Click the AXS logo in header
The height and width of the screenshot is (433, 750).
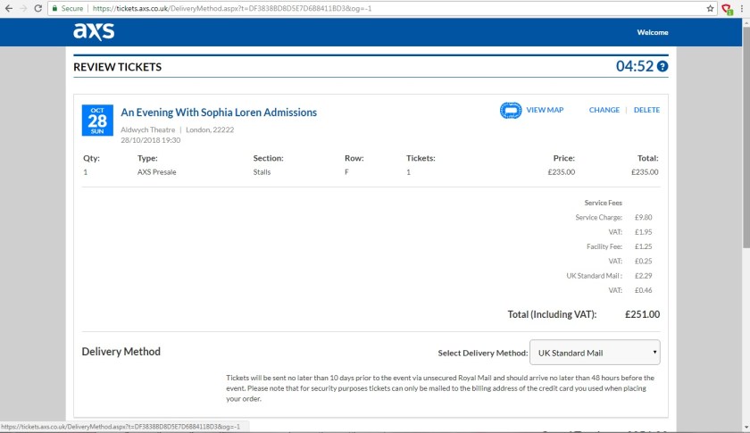(x=93, y=32)
